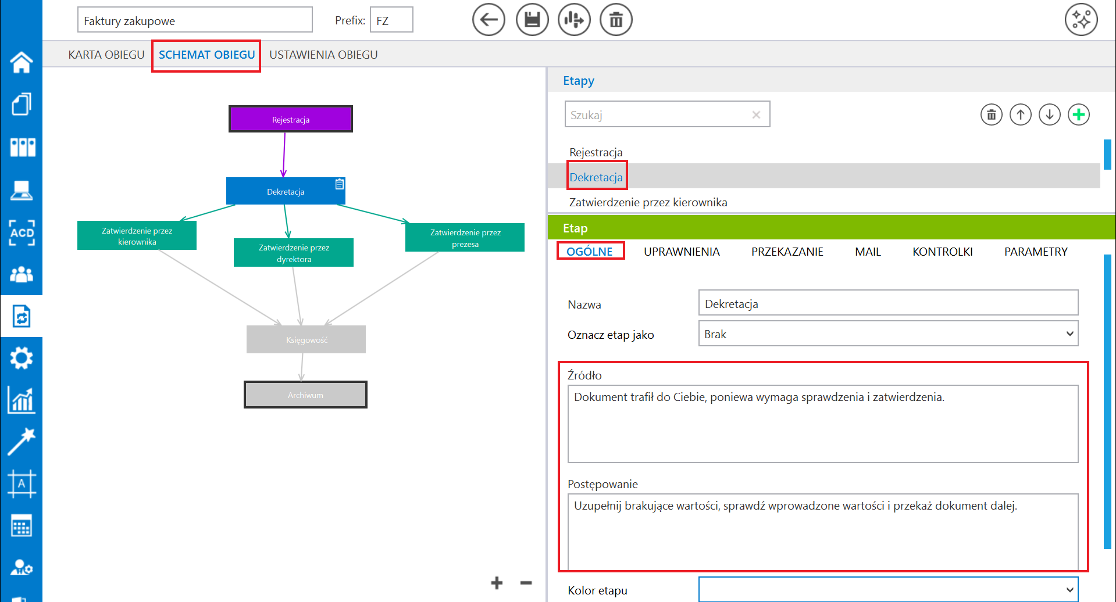The width and height of the screenshot is (1116, 602).
Task: Switch to KARTA OBIEGU tab
Action: point(106,55)
